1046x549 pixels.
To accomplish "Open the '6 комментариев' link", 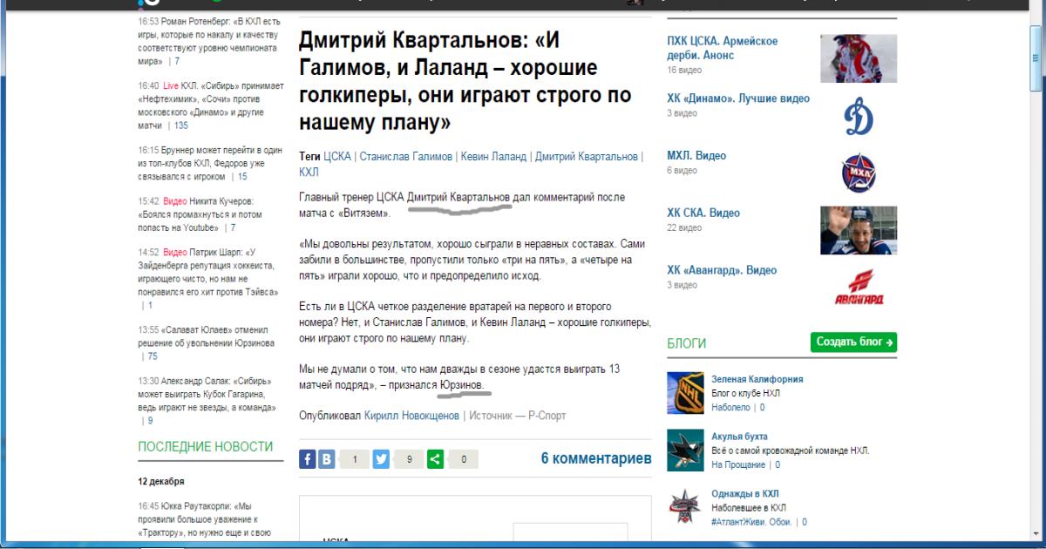I will coord(596,458).
